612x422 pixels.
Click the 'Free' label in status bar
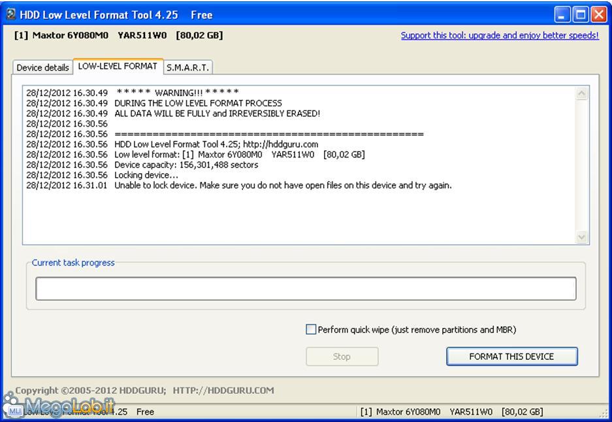click(145, 412)
